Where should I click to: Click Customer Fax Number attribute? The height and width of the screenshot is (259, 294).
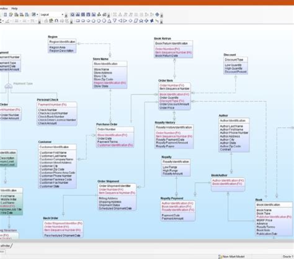54,183
